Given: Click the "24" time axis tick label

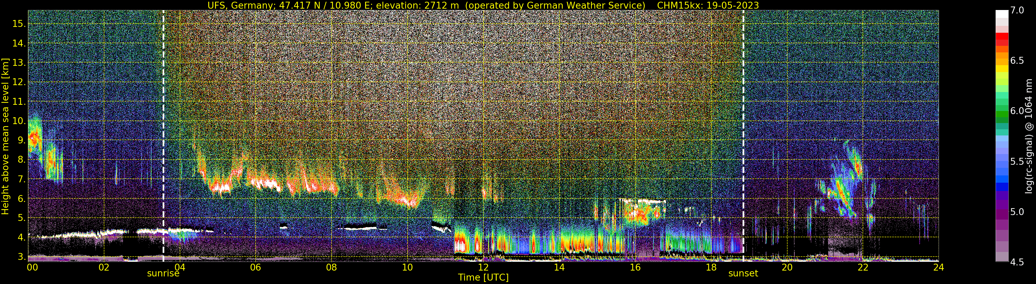Looking at the screenshot, I should pos(938,267).
